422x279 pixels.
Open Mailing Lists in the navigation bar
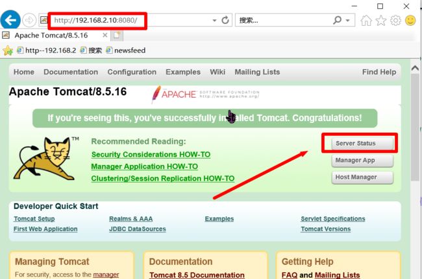(x=257, y=72)
